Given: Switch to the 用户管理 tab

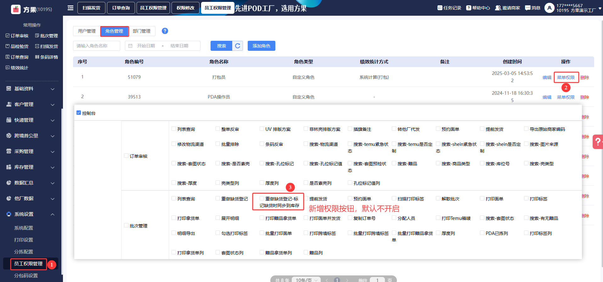Looking at the screenshot, I should pos(87,31).
